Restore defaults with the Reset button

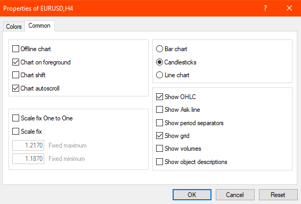[278, 195]
